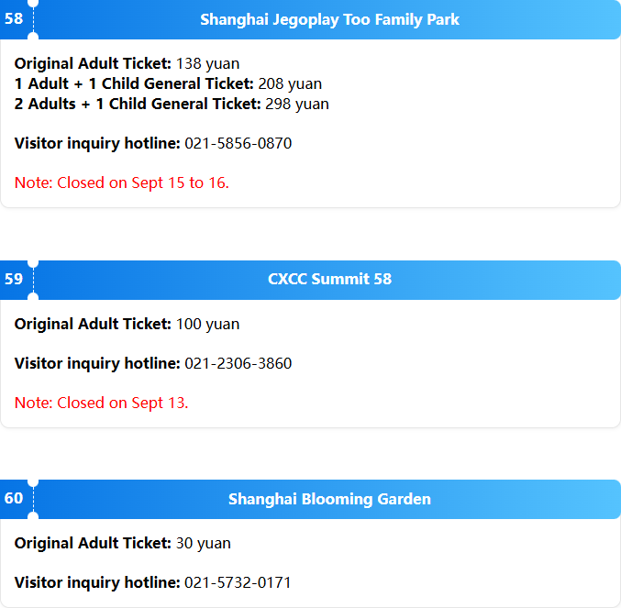Select the 100 yuan CXCC adult ticket price

pyautogui.click(x=207, y=325)
